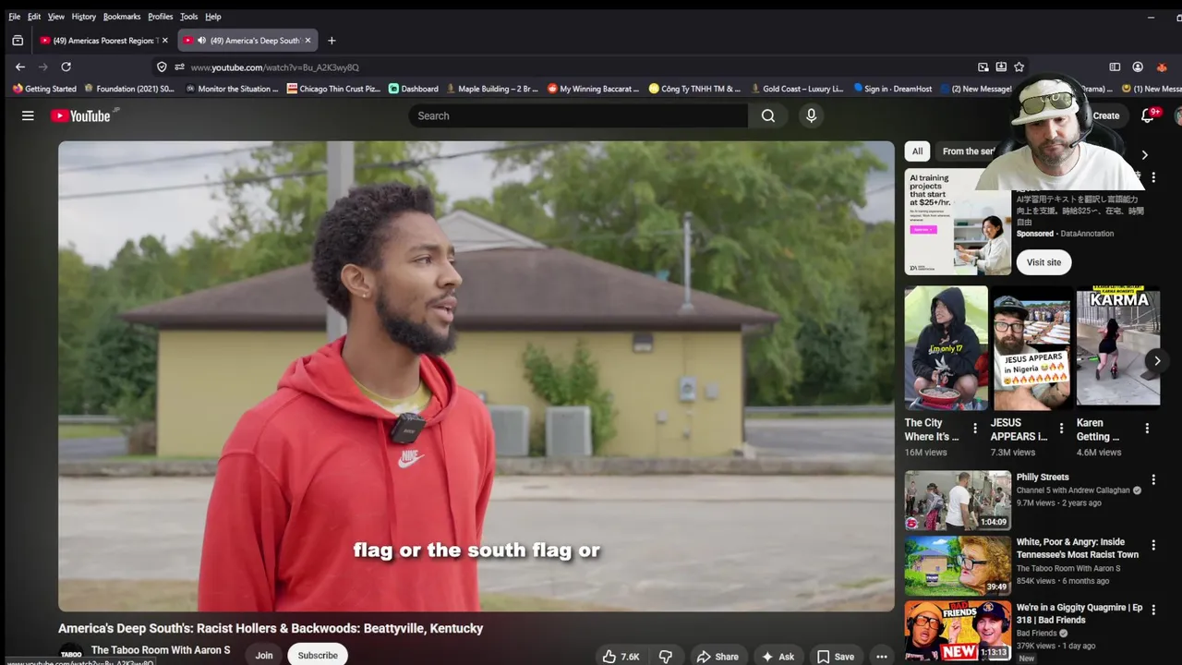Show more filter chips with arrow
The height and width of the screenshot is (665, 1182).
click(x=1144, y=155)
